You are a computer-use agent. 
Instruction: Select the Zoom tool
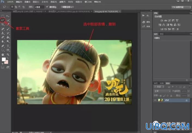(x=8, y=55)
